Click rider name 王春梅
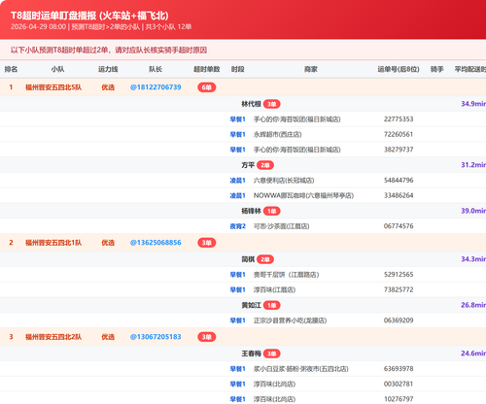Image resolution: width=486 pixels, height=404 pixels. point(251,353)
